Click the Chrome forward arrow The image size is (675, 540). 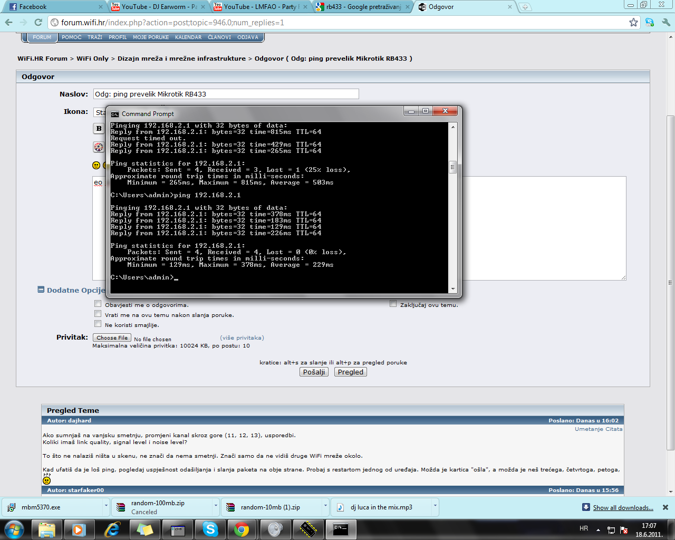coord(23,23)
